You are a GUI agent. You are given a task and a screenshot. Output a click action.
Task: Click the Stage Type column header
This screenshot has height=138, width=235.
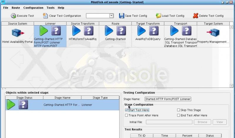click(100, 98)
